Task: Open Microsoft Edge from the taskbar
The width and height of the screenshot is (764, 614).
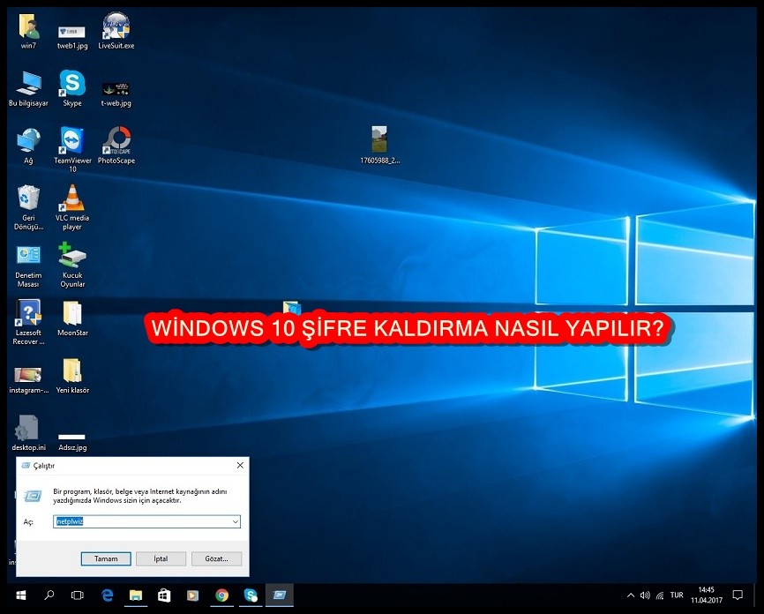Action: pos(108,595)
